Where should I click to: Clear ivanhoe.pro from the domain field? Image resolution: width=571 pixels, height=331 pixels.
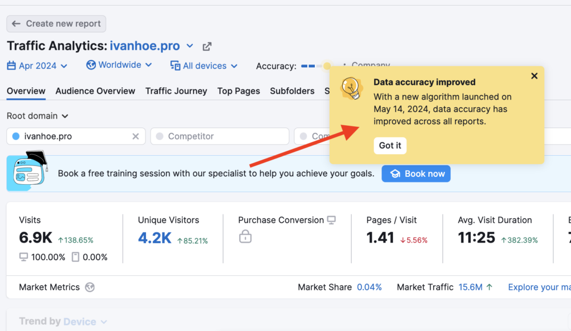(x=136, y=136)
